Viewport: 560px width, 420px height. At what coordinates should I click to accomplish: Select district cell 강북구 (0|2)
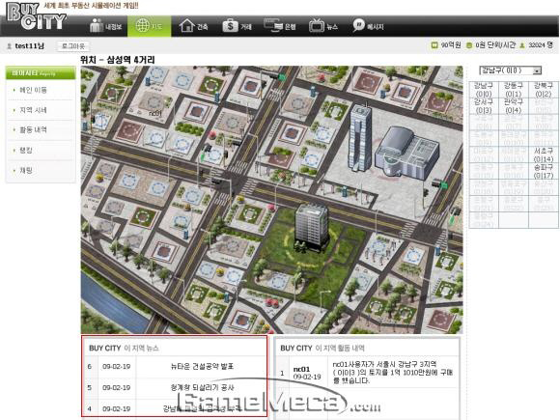pyautogui.click(x=544, y=89)
